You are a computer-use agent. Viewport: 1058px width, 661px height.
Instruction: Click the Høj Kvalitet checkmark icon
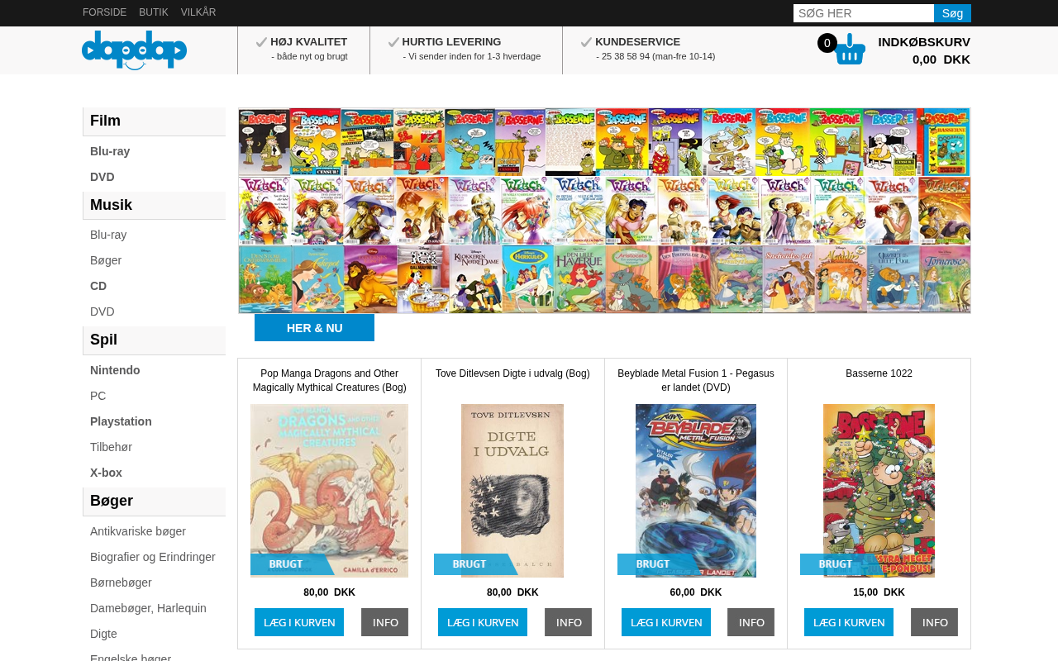click(x=261, y=42)
